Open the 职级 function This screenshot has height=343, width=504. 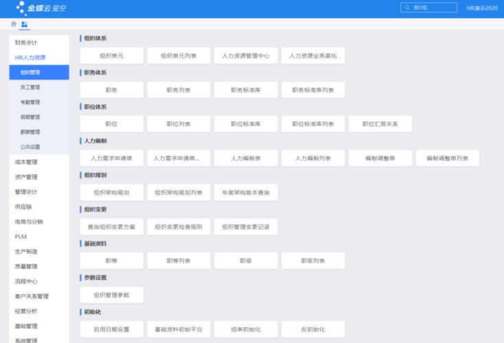point(246,261)
